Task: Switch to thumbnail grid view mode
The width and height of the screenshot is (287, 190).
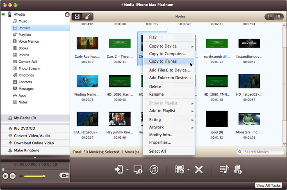Action: [x=279, y=17]
